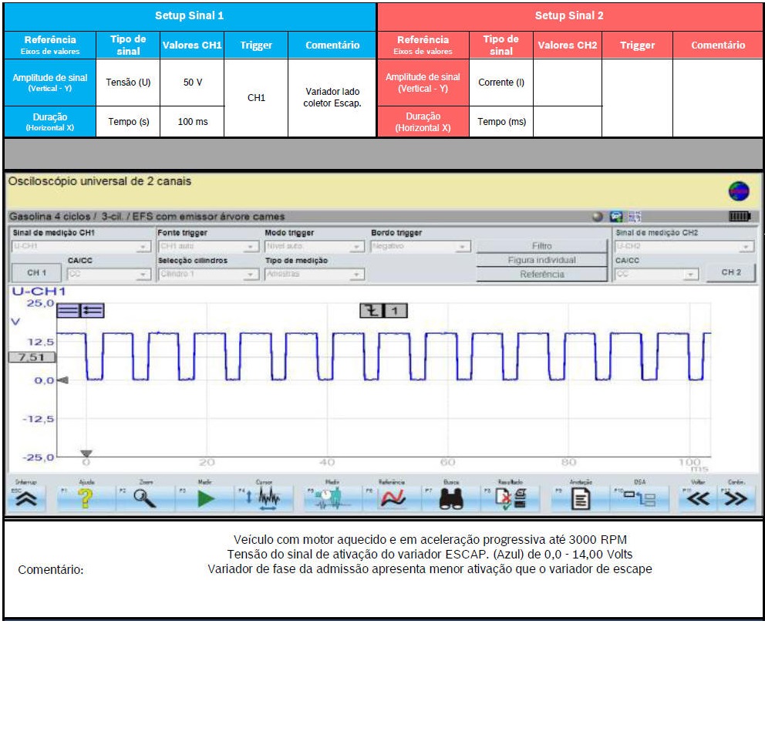Click the DSA connection icon
Viewport: 765px width, 749px height.
point(640,499)
